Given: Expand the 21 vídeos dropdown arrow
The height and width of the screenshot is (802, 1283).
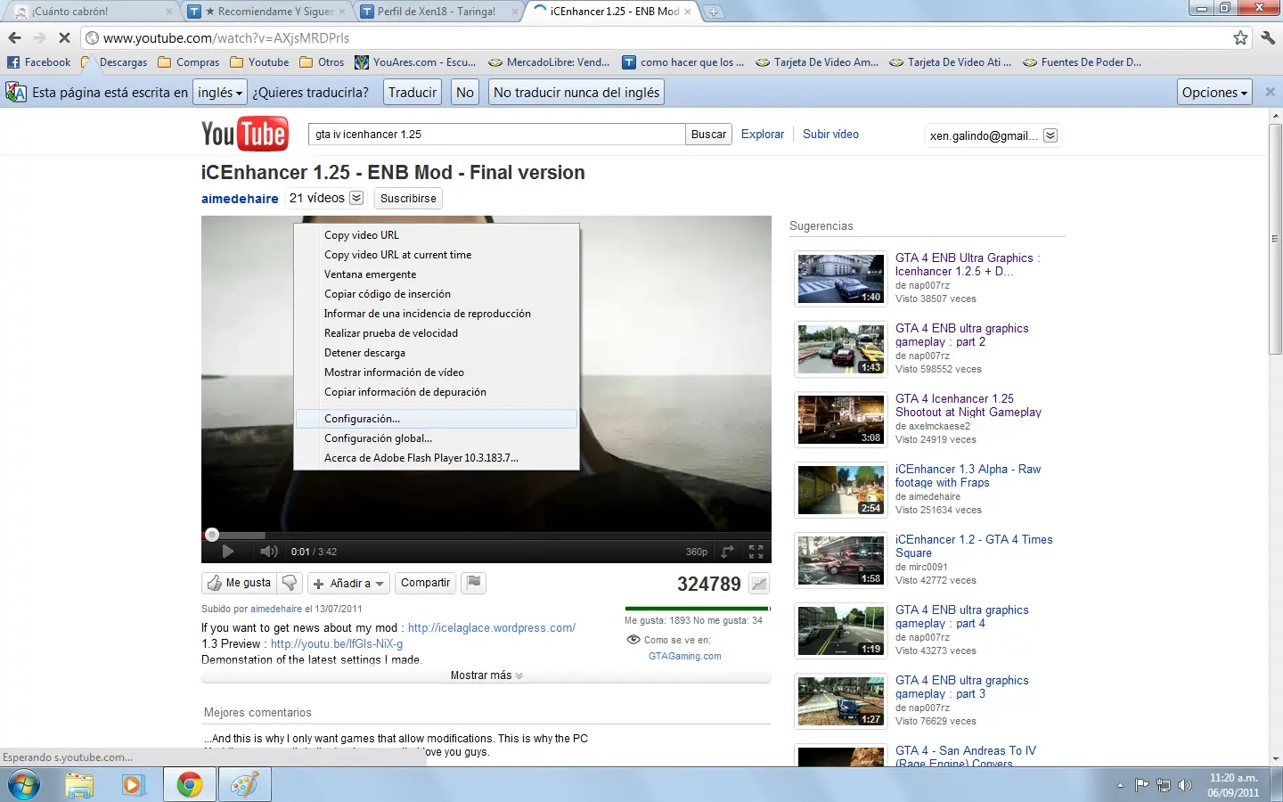Looking at the screenshot, I should (356, 198).
